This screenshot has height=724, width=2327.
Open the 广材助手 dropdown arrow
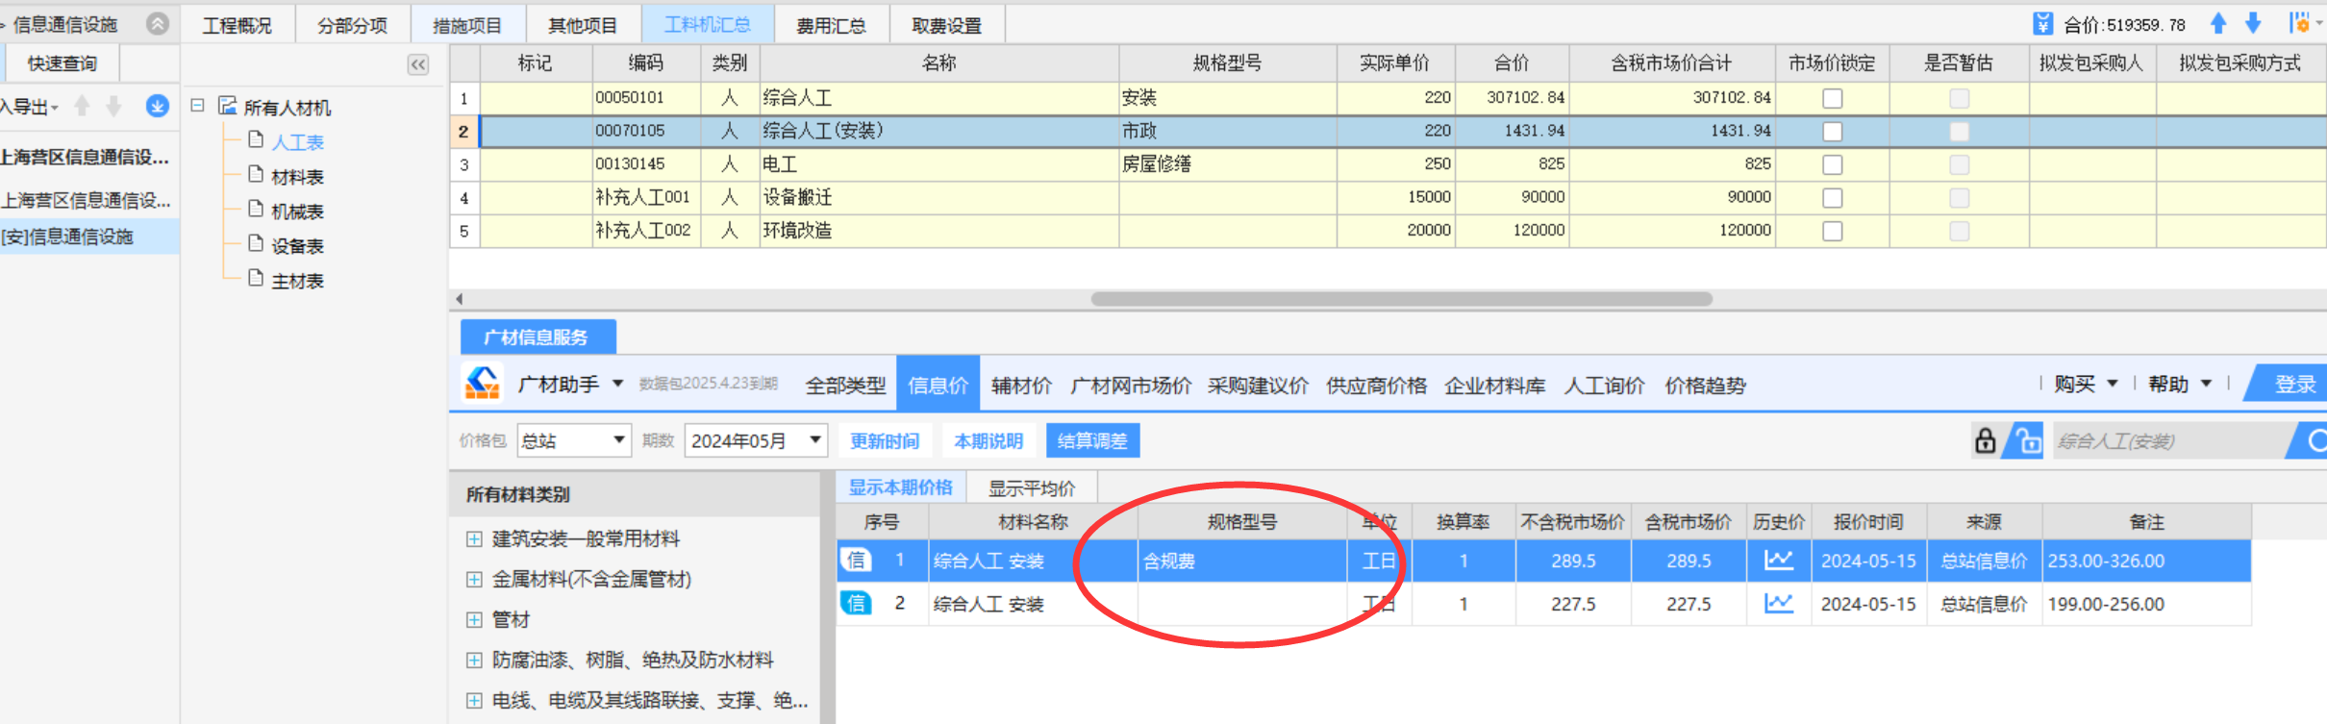coord(618,384)
